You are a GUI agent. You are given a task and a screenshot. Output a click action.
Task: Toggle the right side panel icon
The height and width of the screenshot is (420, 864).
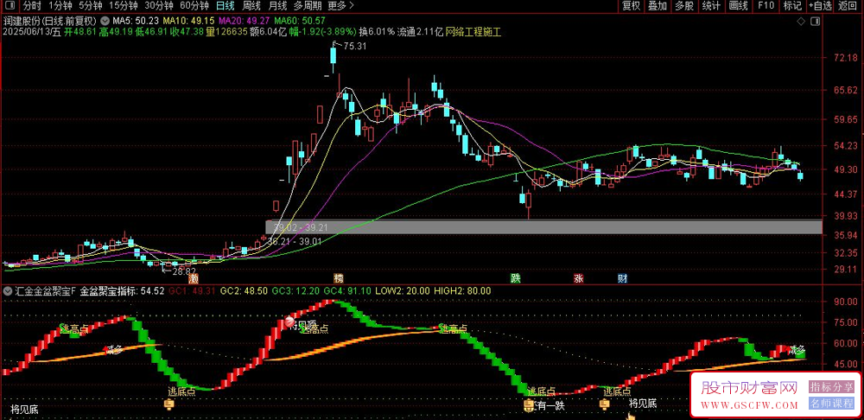coord(816,21)
